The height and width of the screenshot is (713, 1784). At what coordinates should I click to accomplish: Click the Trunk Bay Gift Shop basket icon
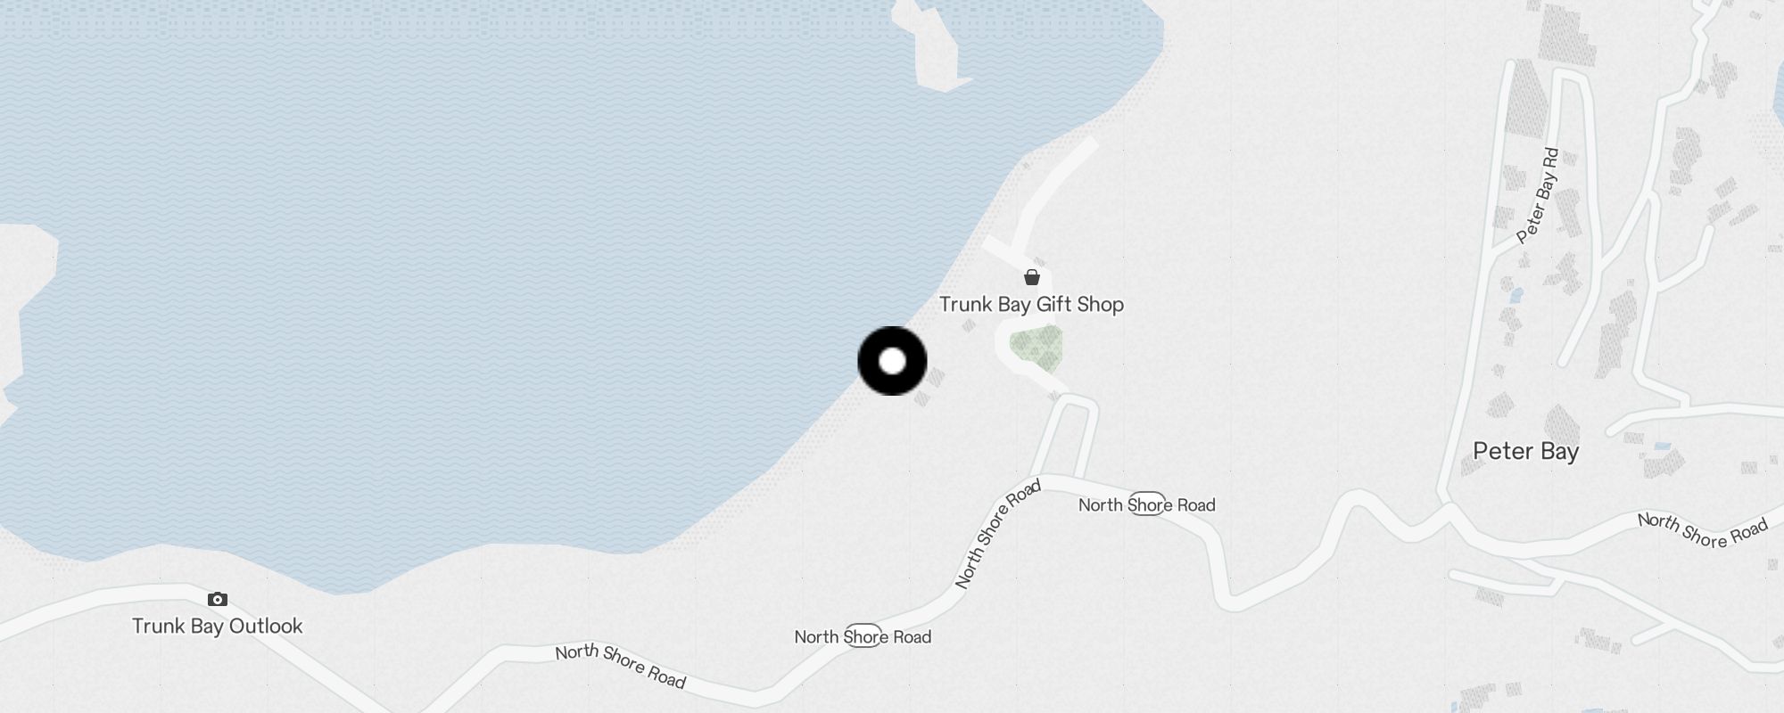click(x=1032, y=277)
